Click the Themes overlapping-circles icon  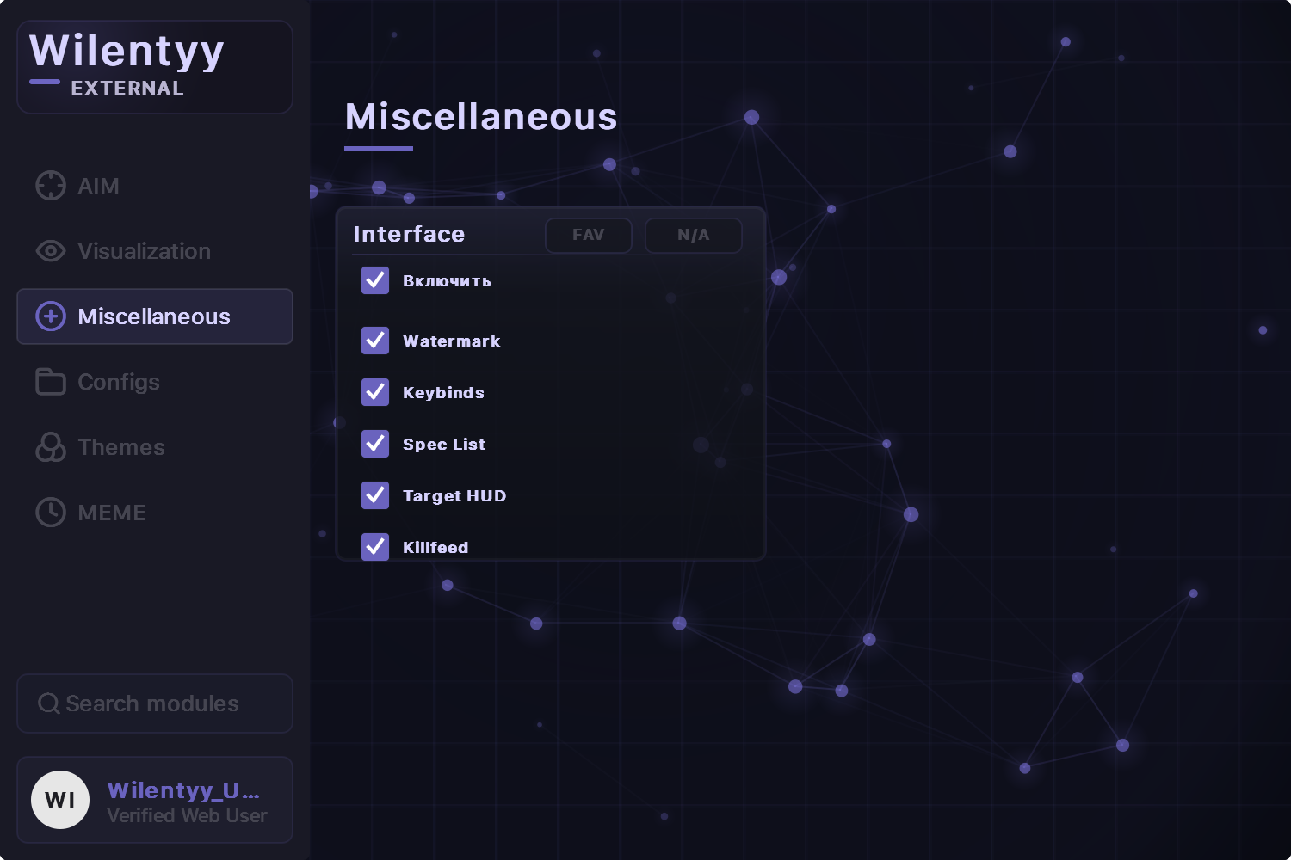(x=51, y=447)
